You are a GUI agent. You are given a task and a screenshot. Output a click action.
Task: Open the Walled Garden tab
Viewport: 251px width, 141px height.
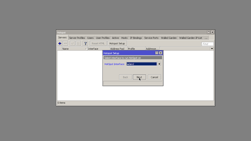click(169, 38)
